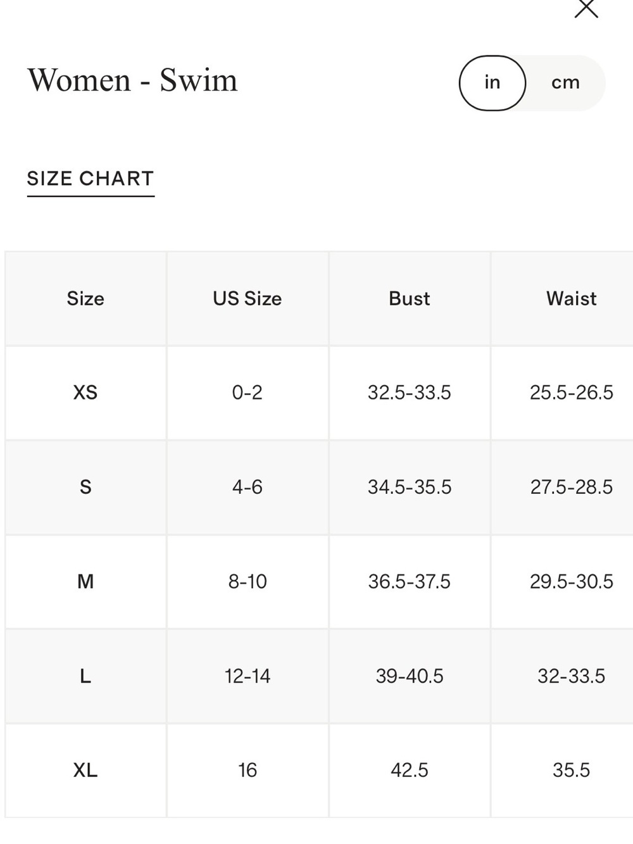Select inches unit option
Image resolution: width=633 pixels, height=844 pixels.
[x=492, y=83]
